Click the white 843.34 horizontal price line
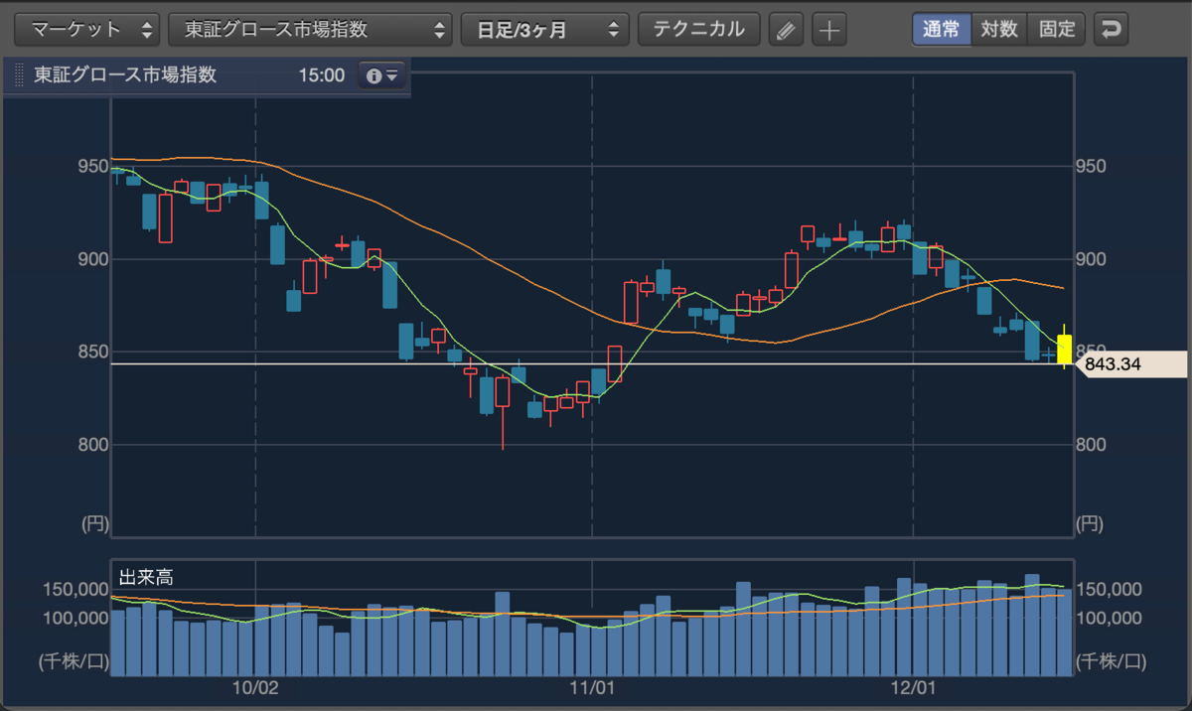Image resolution: width=1192 pixels, height=711 pixels. [x=592, y=364]
